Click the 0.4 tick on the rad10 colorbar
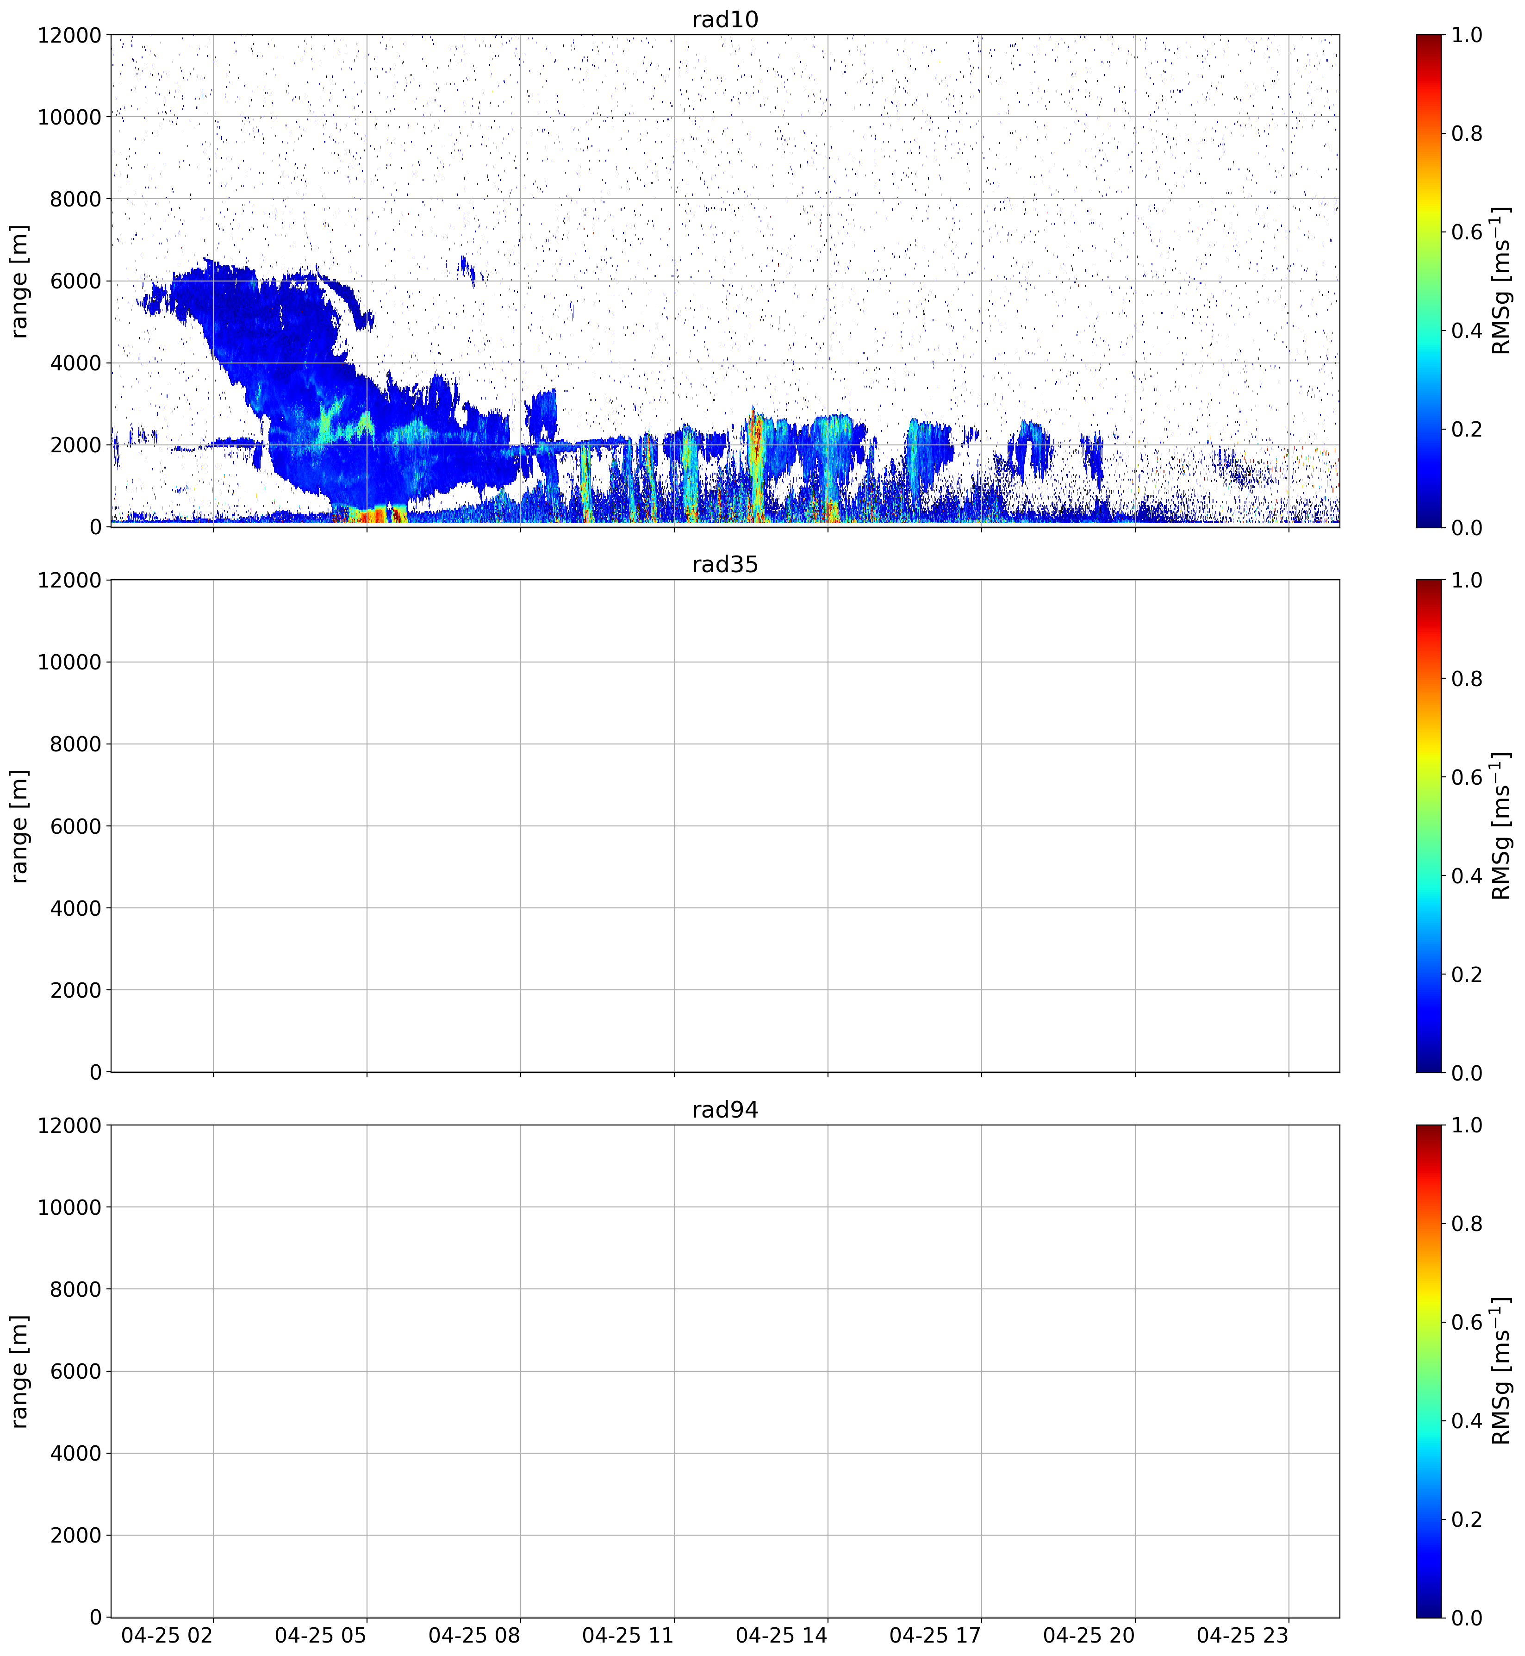The image size is (1525, 1656). (x=1466, y=331)
